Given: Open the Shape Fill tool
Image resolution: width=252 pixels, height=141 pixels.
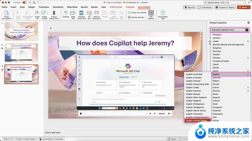Looking at the screenshot, I should tap(37, 15).
